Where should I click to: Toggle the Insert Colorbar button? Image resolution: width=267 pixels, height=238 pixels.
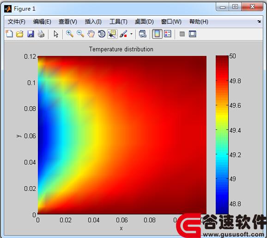(157, 34)
